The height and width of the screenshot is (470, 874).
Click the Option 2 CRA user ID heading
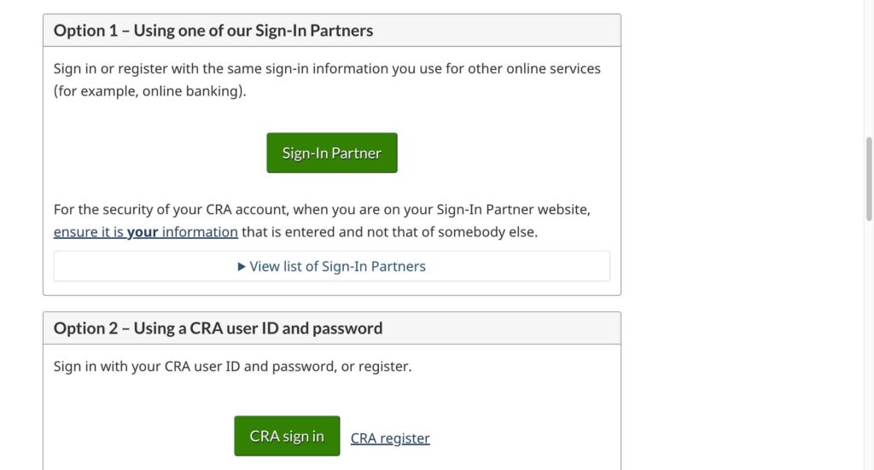pyautogui.click(x=218, y=328)
